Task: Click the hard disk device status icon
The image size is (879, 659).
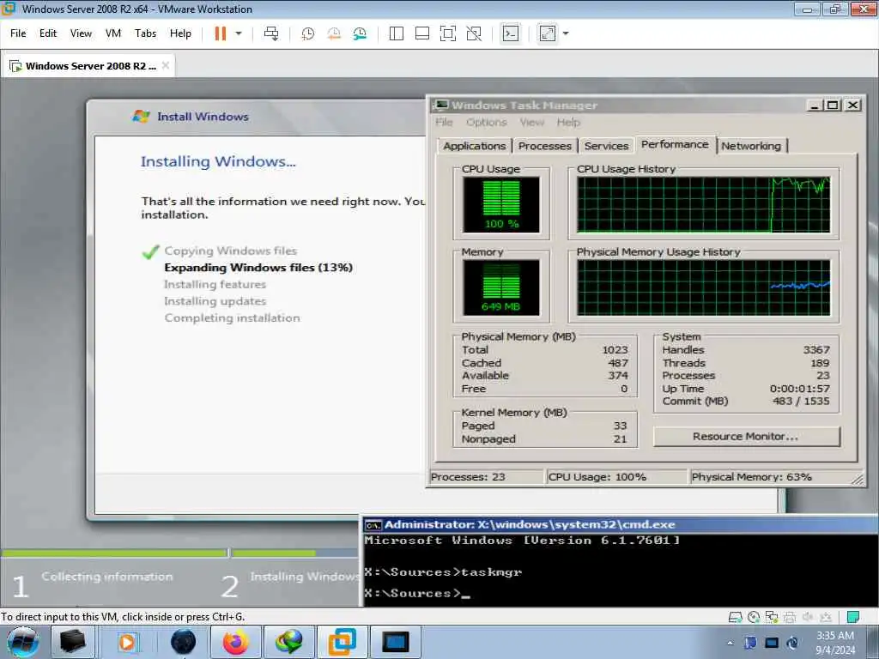Action: tap(735, 617)
